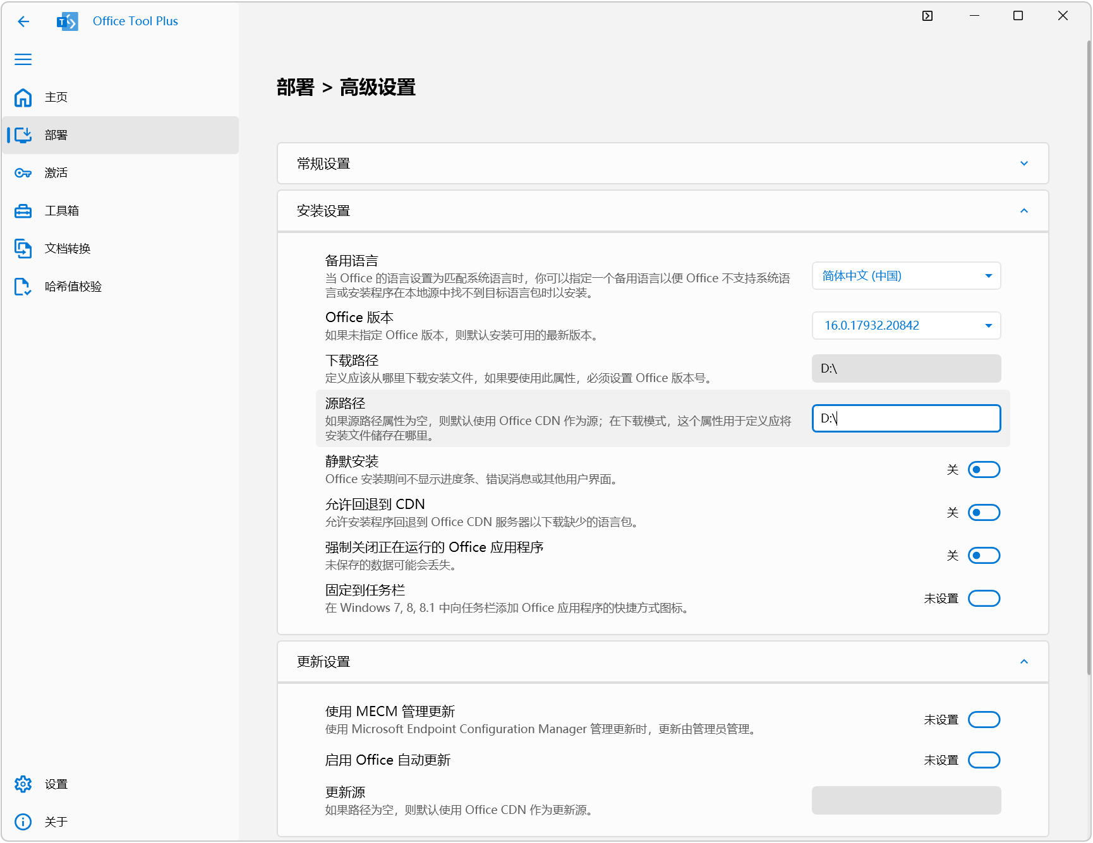Click the 更新源 input field
This screenshot has height=843, width=1093.
click(907, 801)
